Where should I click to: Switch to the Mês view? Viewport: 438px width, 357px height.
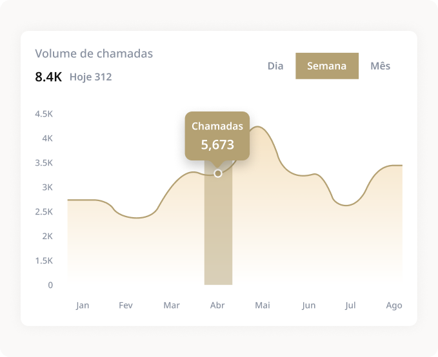pyautogui.click(x=380, y=66)
